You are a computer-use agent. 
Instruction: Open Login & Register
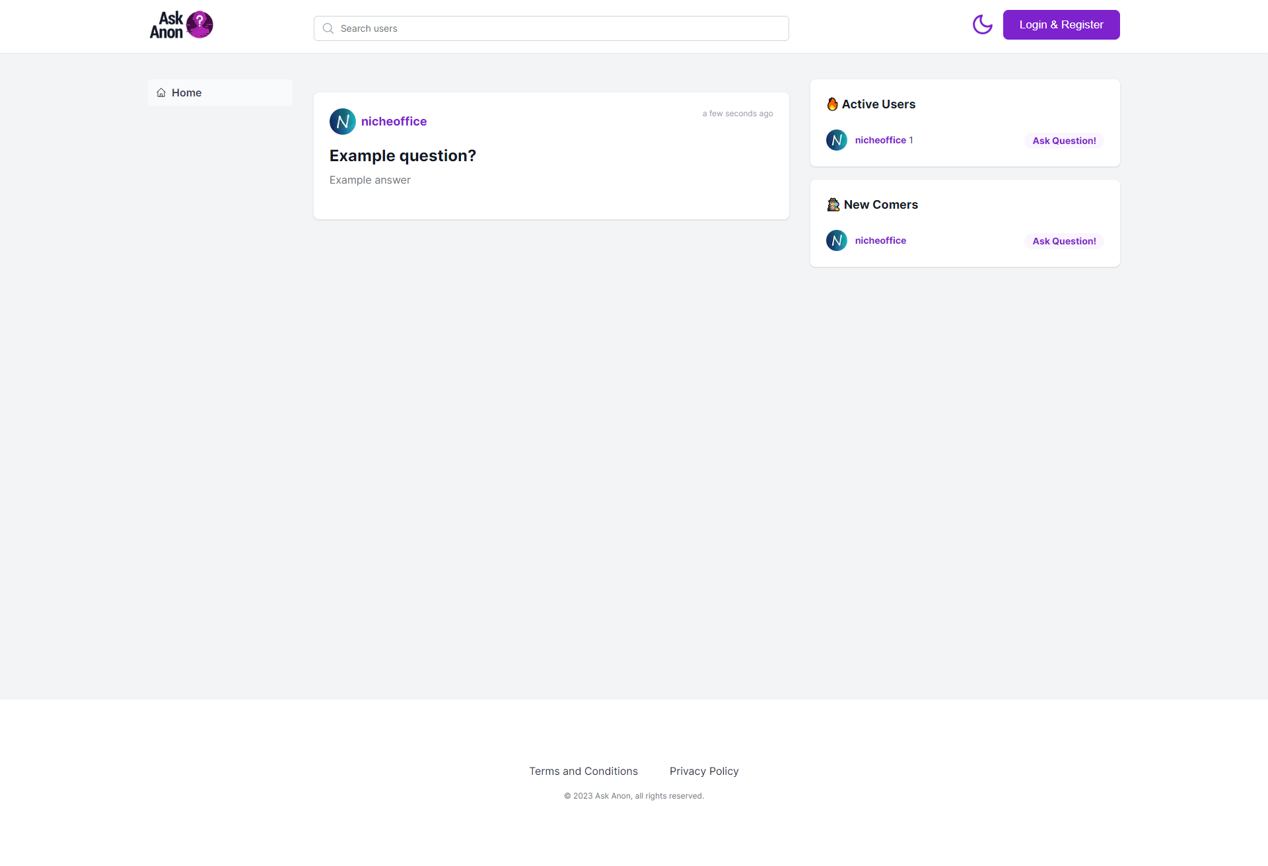(1061, 25)
